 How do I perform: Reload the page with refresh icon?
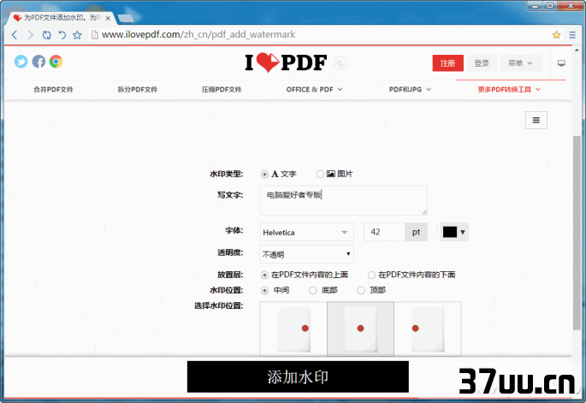coord(46,35)
